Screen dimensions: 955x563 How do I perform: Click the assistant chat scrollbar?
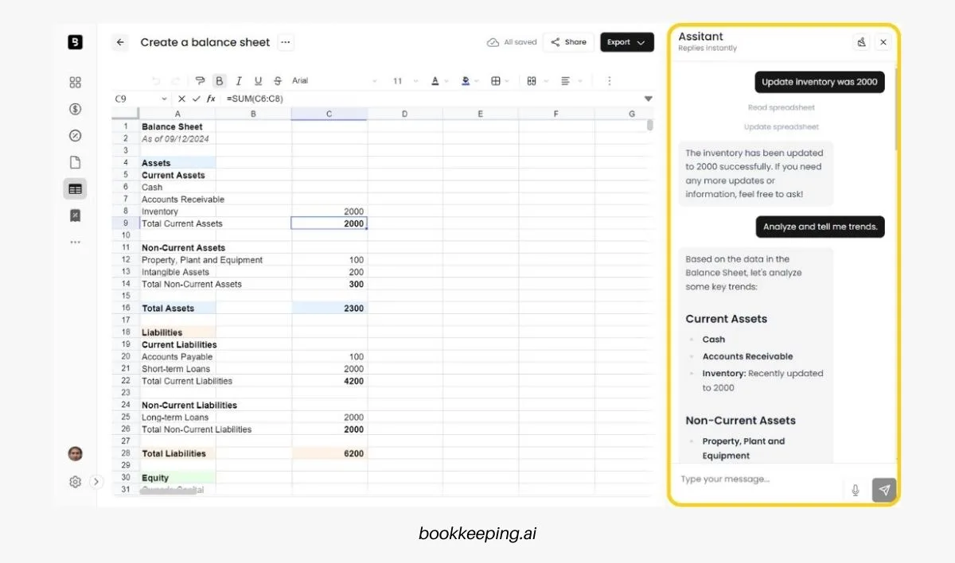click(896, 109)
